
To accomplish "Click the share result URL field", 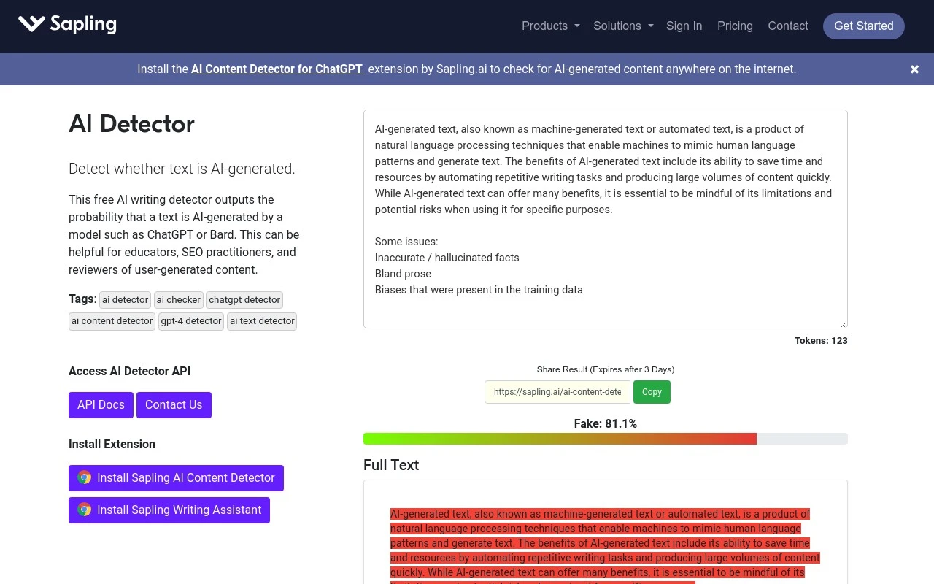I will tap(557, 392).
